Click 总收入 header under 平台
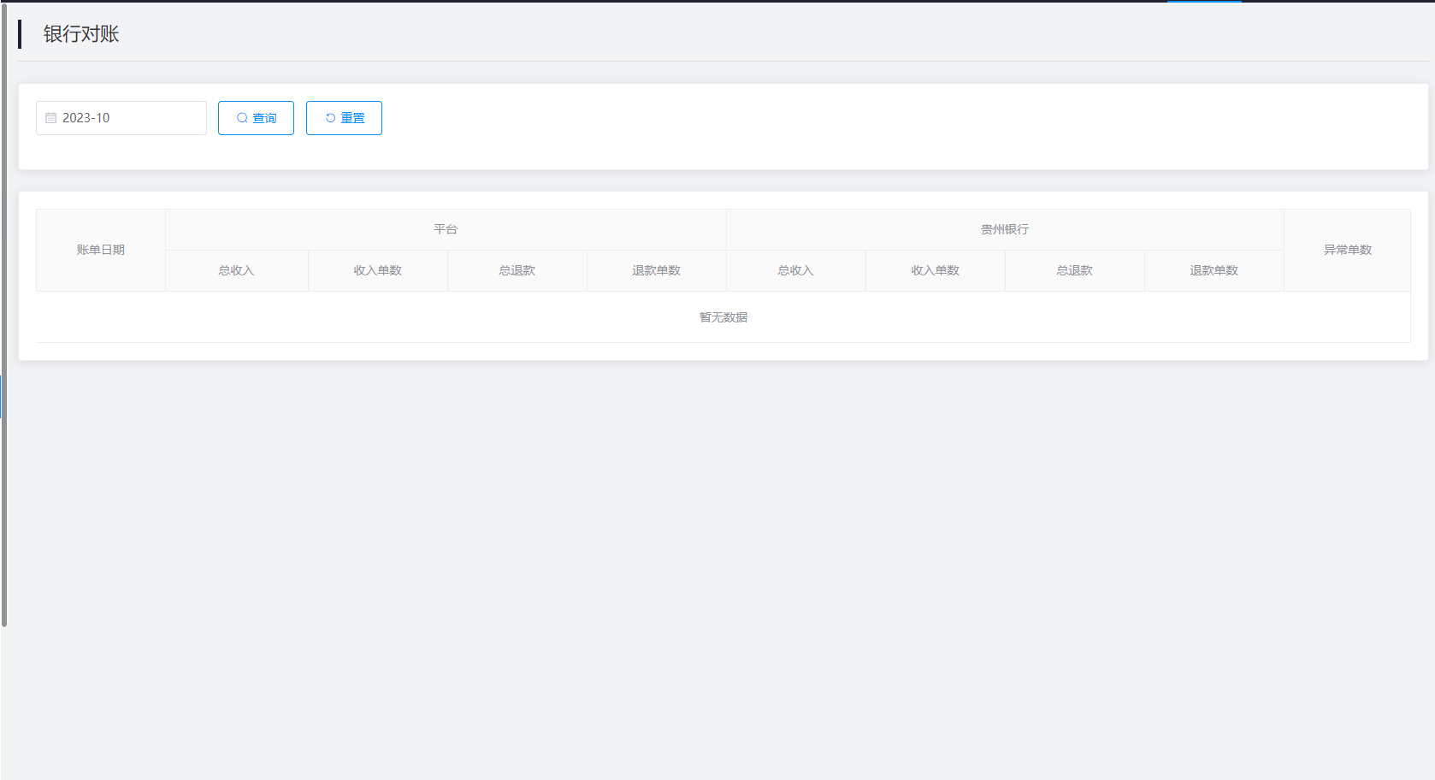Screen dimensions: 1435x780 coord(237,270)
